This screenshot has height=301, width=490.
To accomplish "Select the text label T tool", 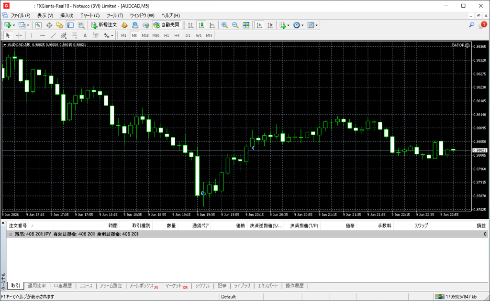I will tap(96, 35).
